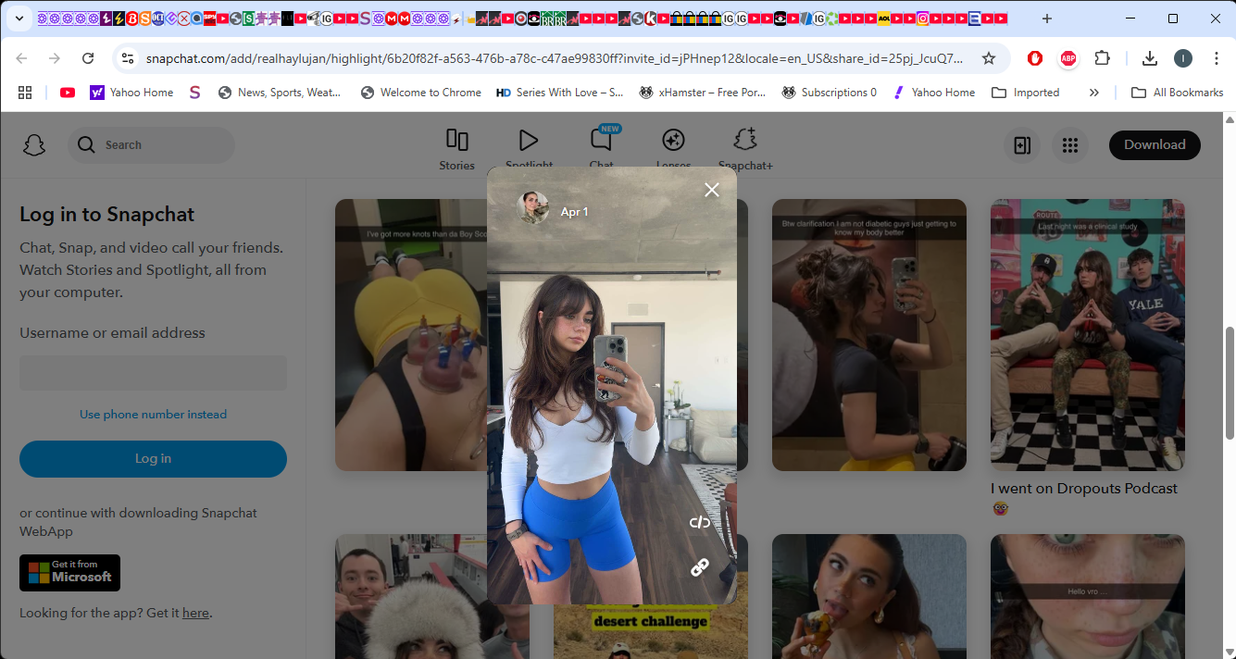The width and height of the screenshot is (1236, 659).
Task: Open the Chrome profile avatar
Action: 1183,58
